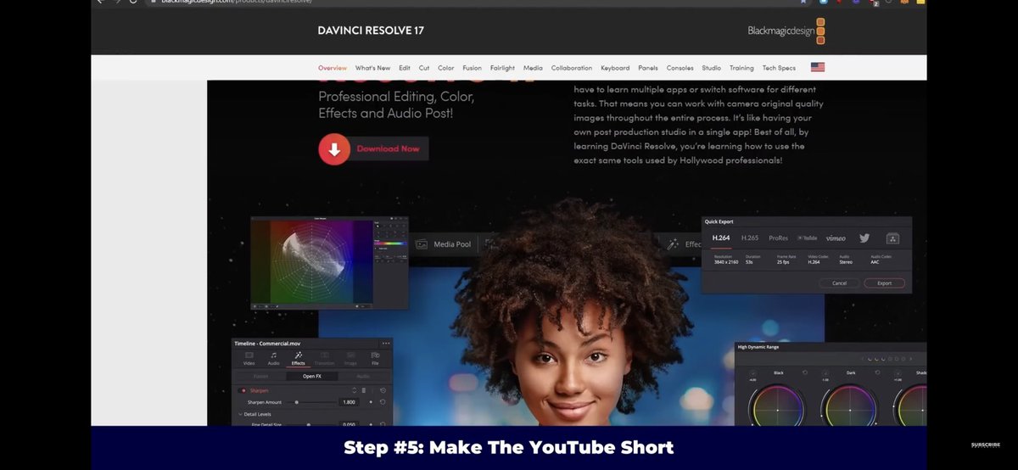Open Panels nav link
The height and width of the screenshot is (470, 1018).
[648, 68]
